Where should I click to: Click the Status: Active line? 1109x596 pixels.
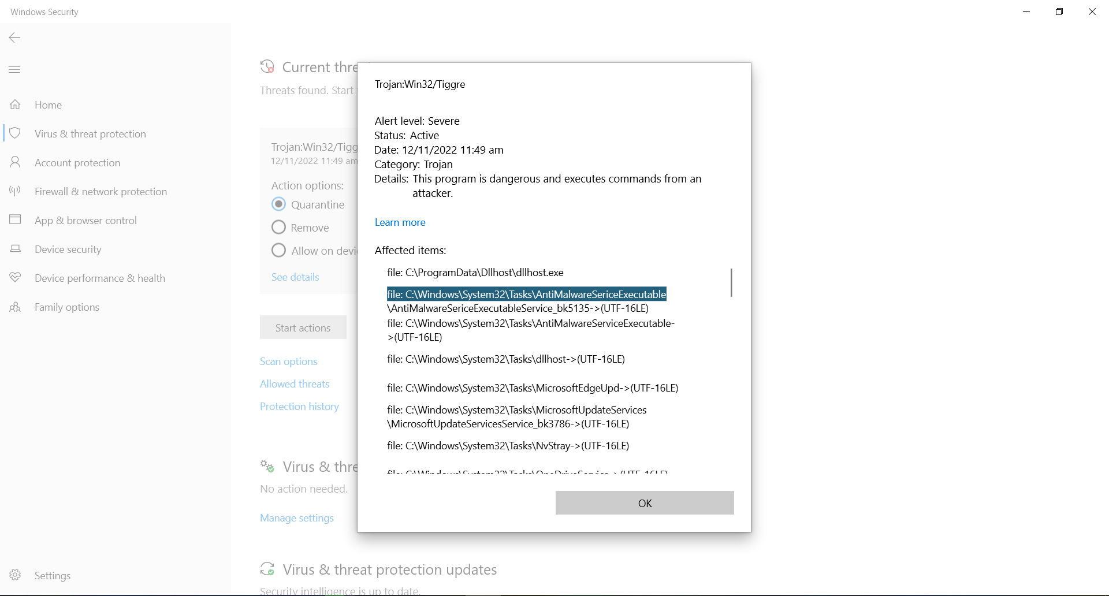[407, 136]
